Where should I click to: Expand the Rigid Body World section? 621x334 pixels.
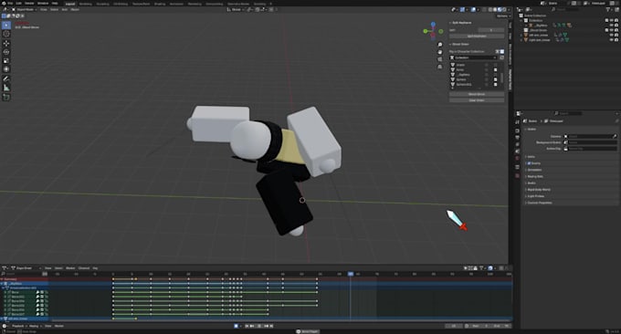tap(539, 190)
